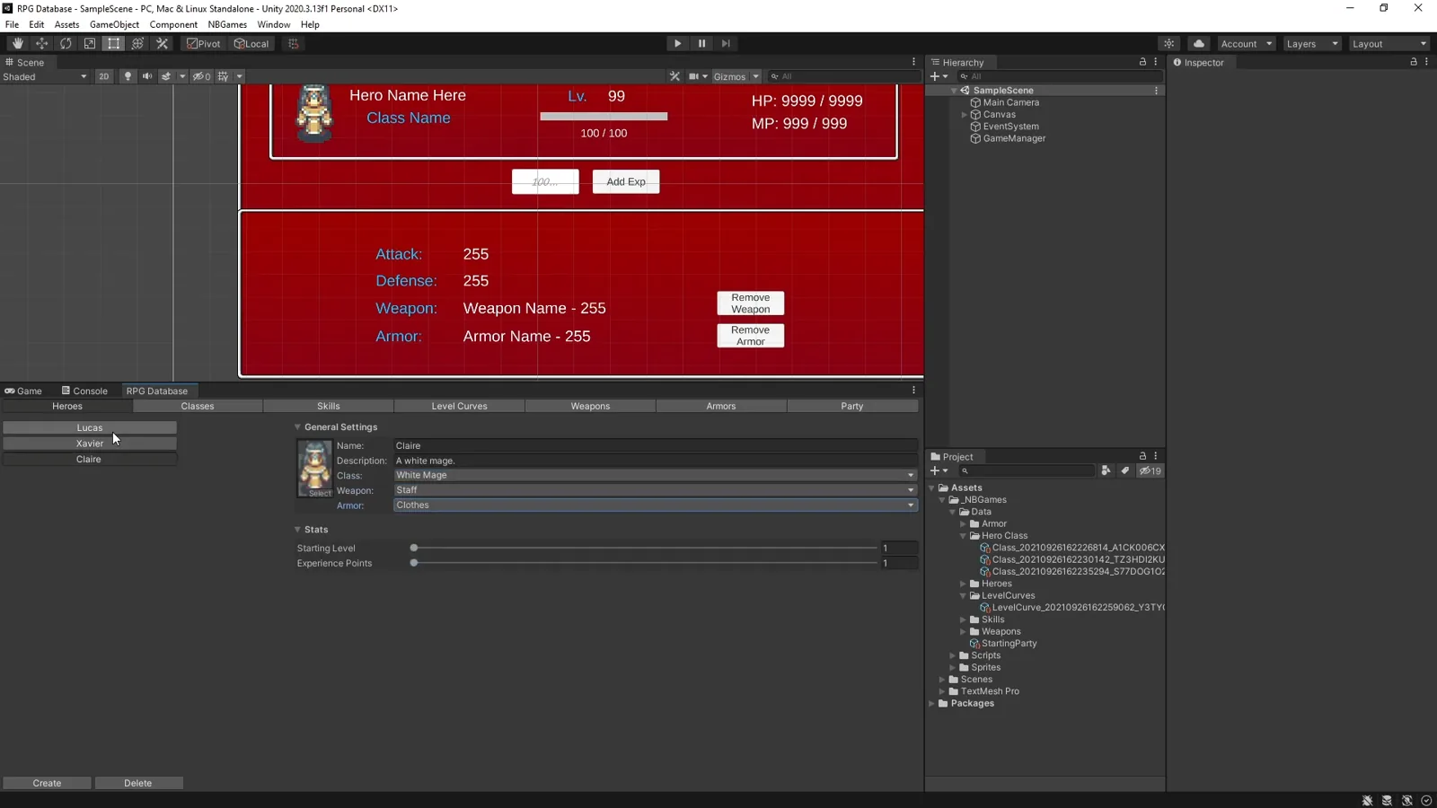Switch to the Console tab
The image size is (1437, 808).
coord(84,391)
